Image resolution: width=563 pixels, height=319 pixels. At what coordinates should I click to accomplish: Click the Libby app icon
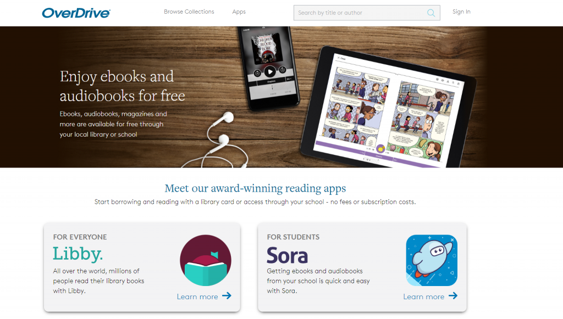206,260
